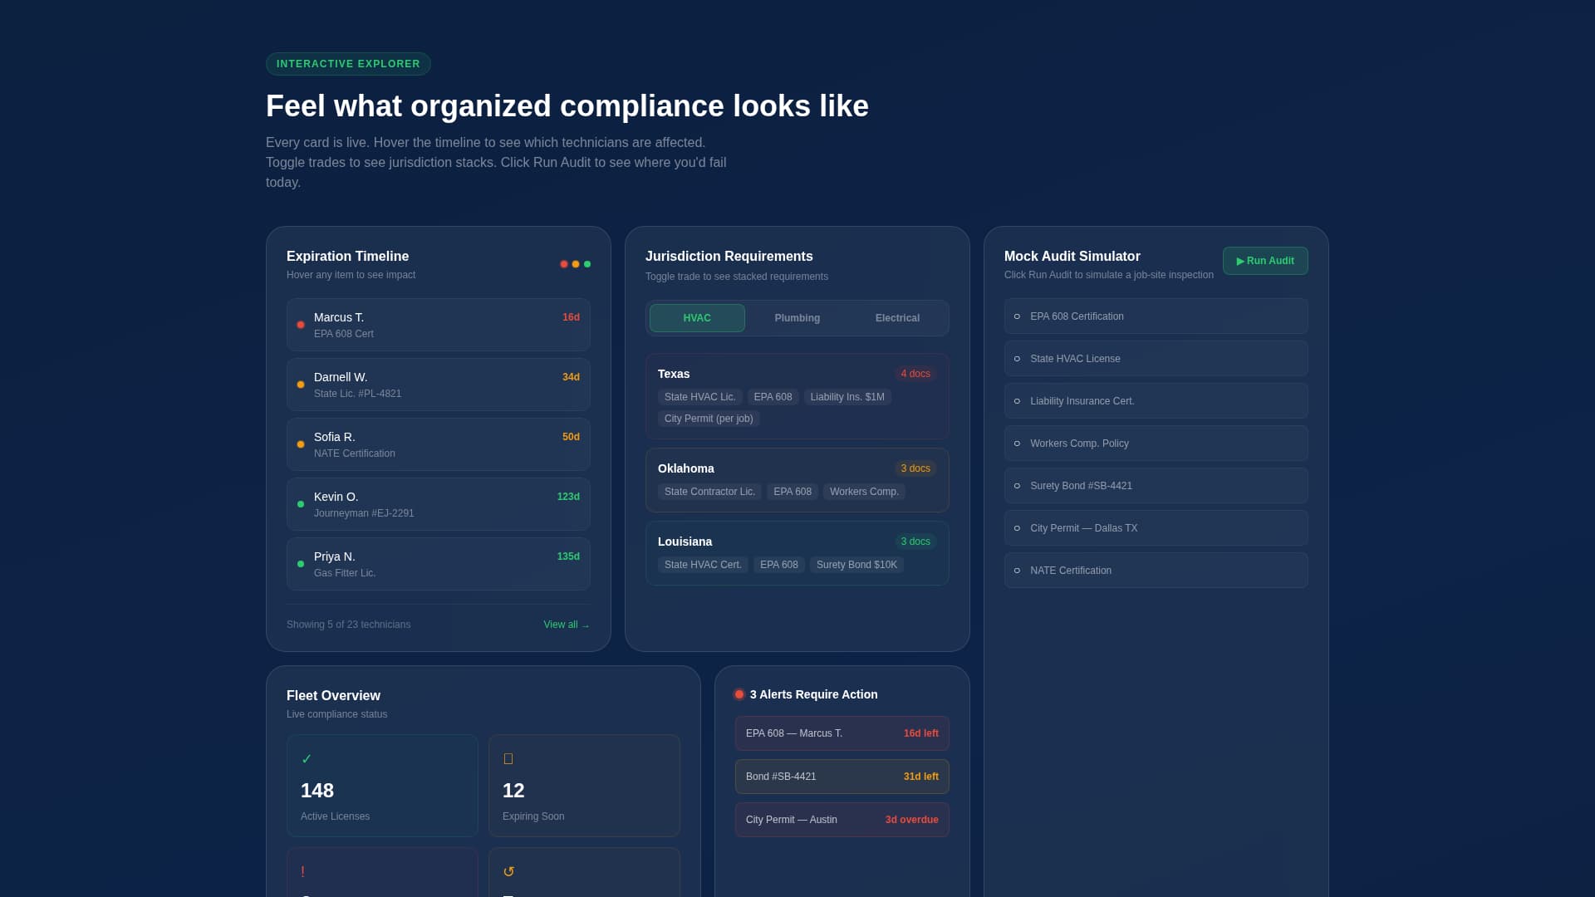The width and height of the screenshot is (1595, 897).
Task: Click the Oklahoma 3 docs badge
Action: click(x=915, y=468)
